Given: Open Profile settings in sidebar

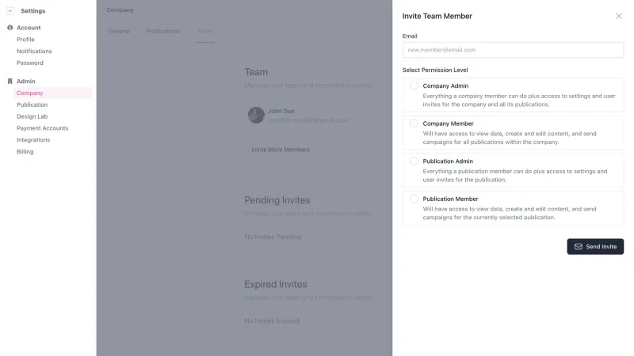Looking at the screenshot, I should (25, 40).
